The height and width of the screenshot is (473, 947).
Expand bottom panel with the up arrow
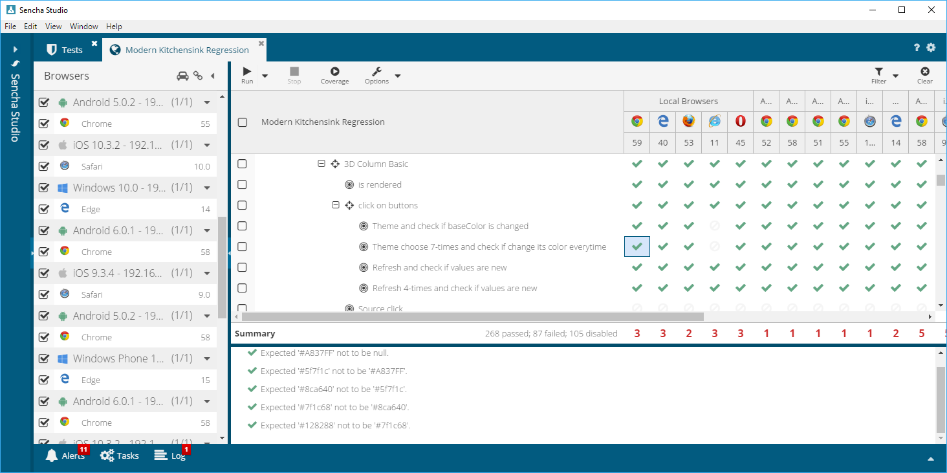click(x=931, y=459)
